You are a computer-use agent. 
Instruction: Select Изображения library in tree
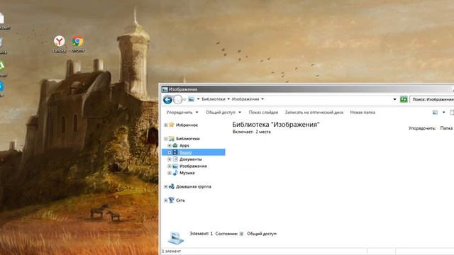click(x=193, y=166)
